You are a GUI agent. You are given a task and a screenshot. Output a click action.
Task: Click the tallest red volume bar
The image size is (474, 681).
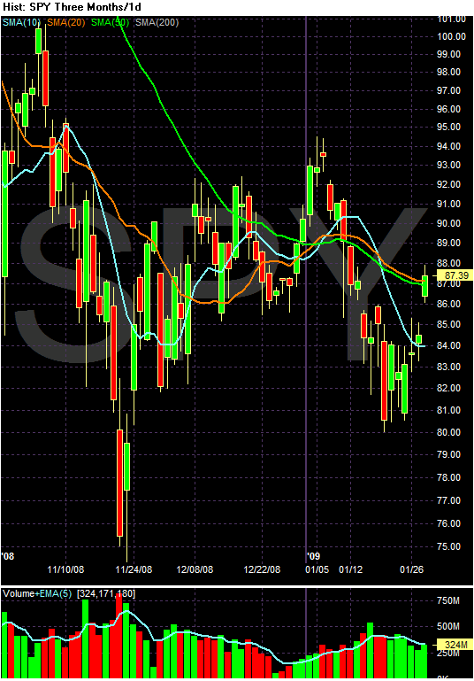[x=119, y=636]
